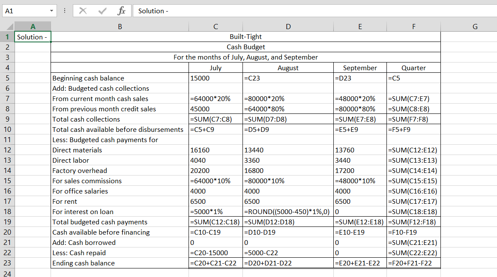Viewport: 497px width, 277px height.
Task: Open the Insert Function fx button
Action: (121, 11)
